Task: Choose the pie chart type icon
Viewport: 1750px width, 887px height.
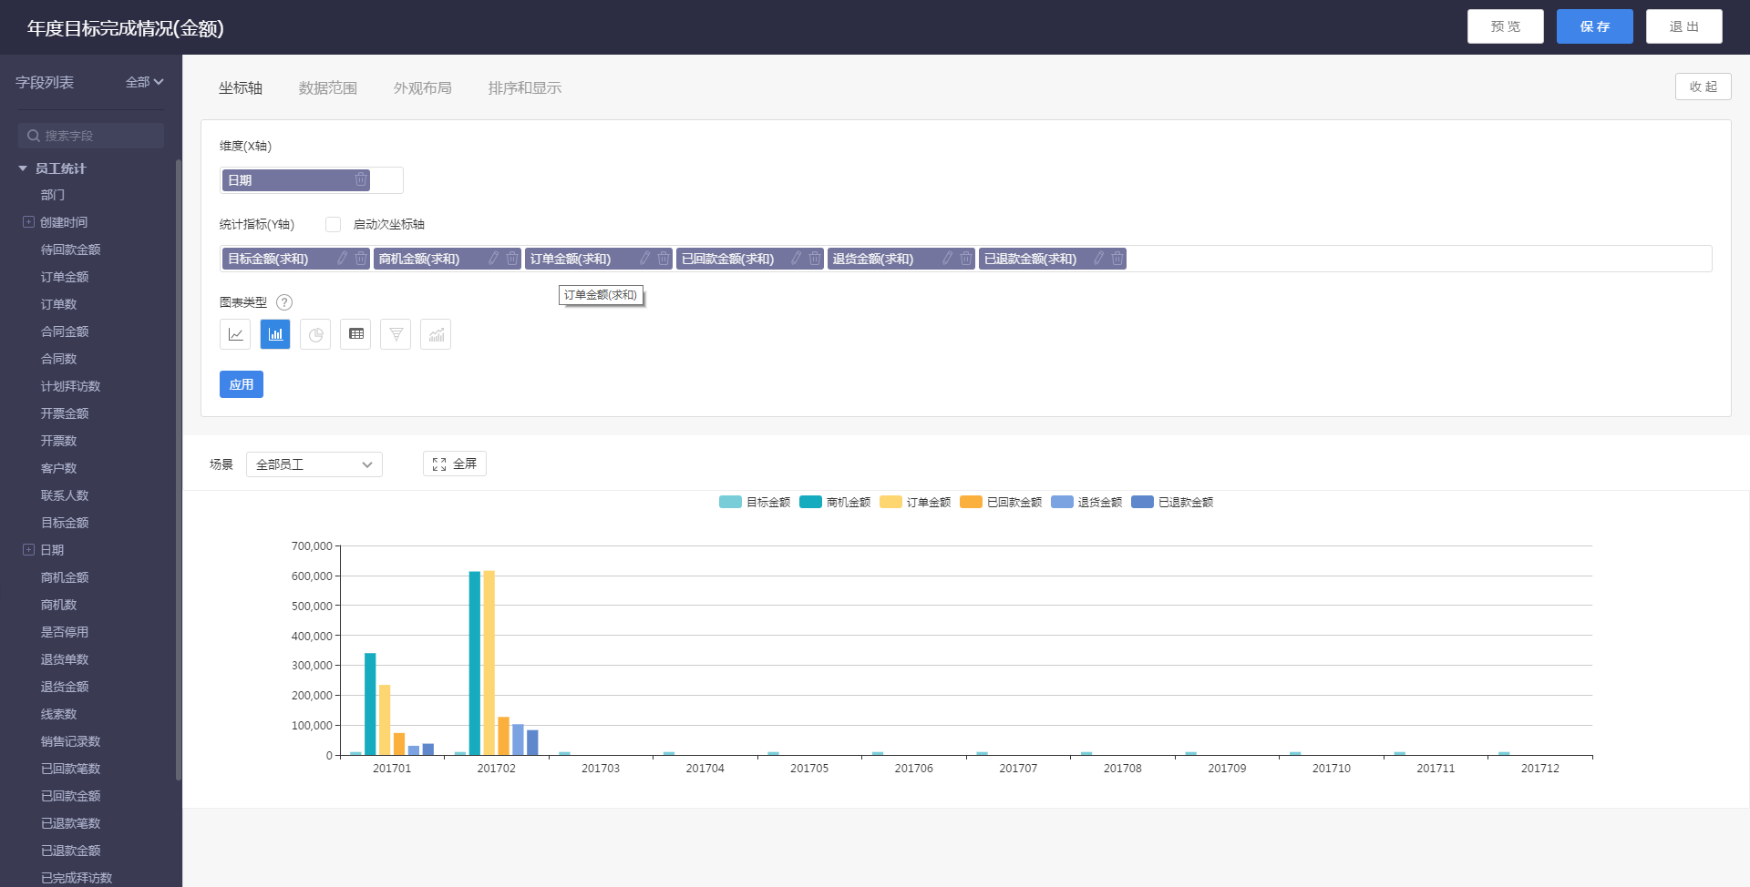Action: [315, 334]
